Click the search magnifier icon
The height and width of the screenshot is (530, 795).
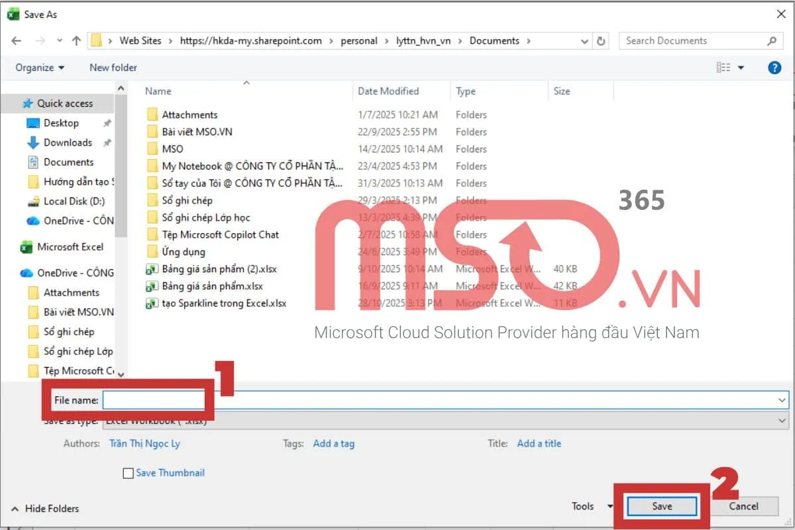(772, 41)
